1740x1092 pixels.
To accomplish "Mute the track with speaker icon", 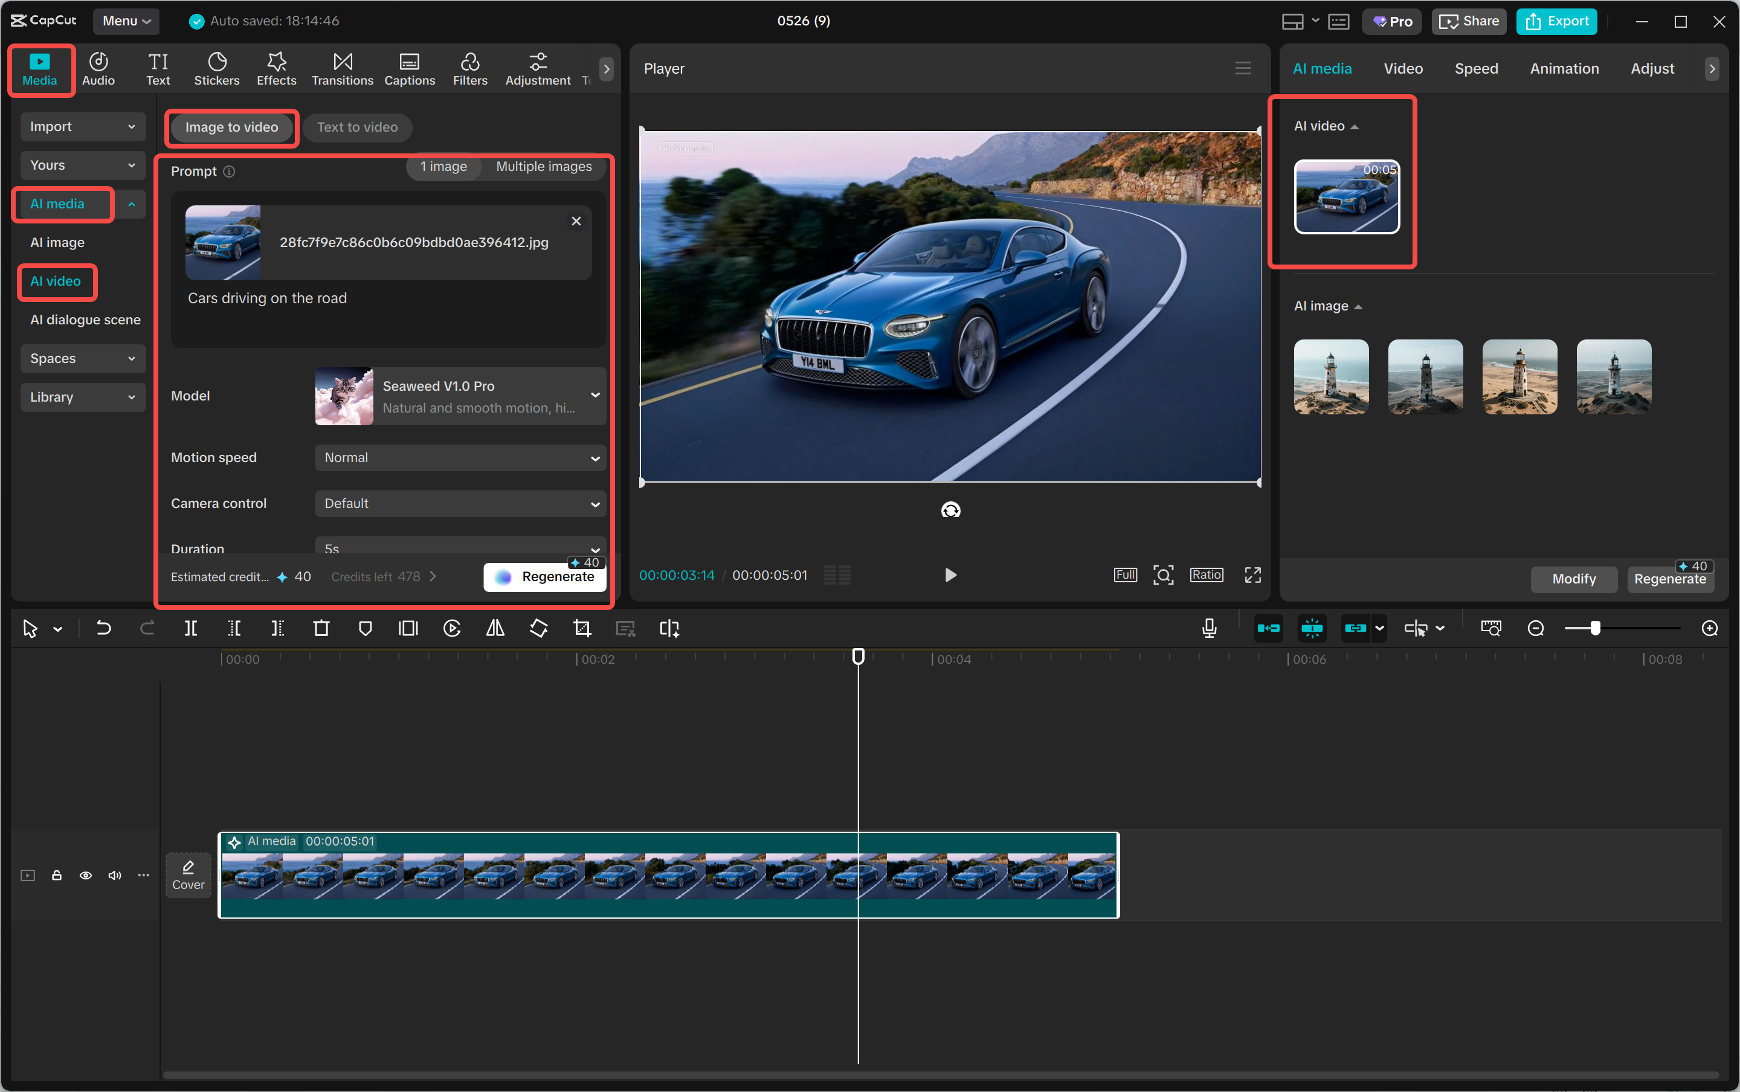I will point(115,875).
